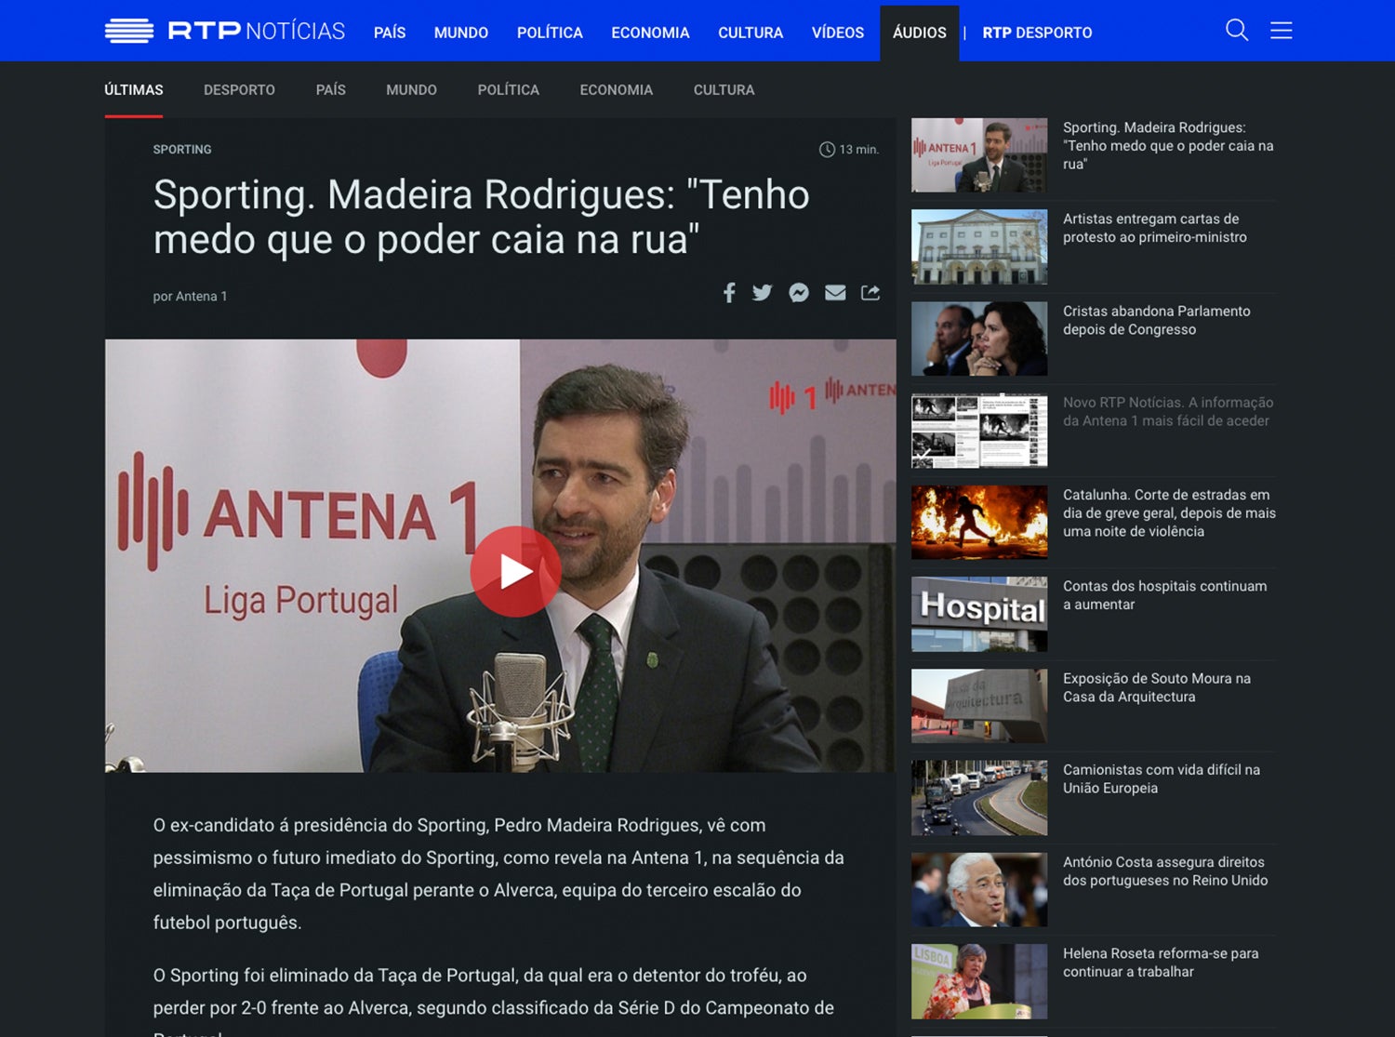Open more sharing options
The image size is (1395, 1037).
(870, 292)
